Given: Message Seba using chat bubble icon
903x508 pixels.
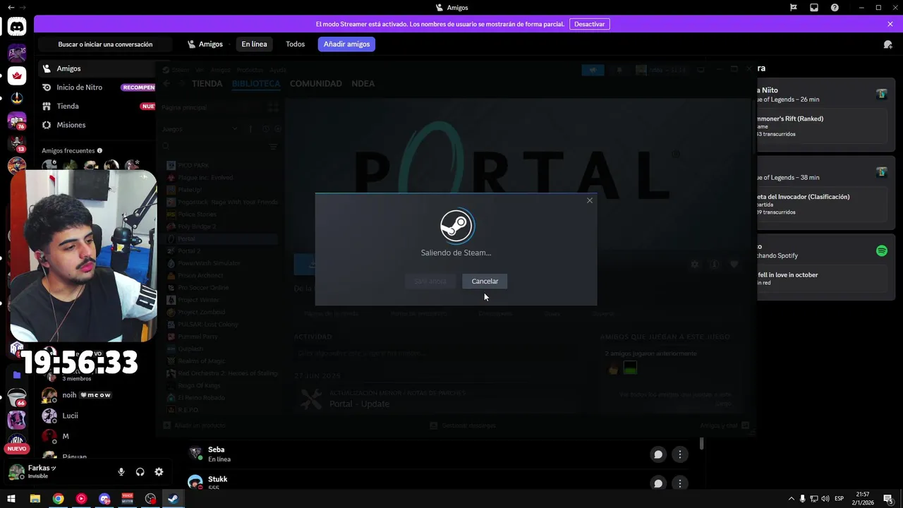Looking at the screenshot, I should coord(658,454).
